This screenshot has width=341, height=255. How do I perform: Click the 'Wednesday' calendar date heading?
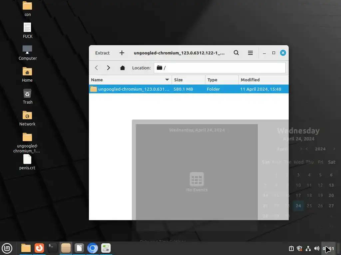click(x=298, y=131)
